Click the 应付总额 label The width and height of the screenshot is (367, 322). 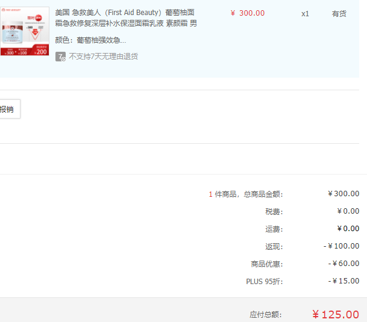(x=266, y=315)
